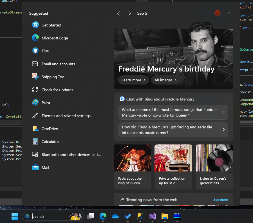Open the red profile avatar icon

[218, 13]
